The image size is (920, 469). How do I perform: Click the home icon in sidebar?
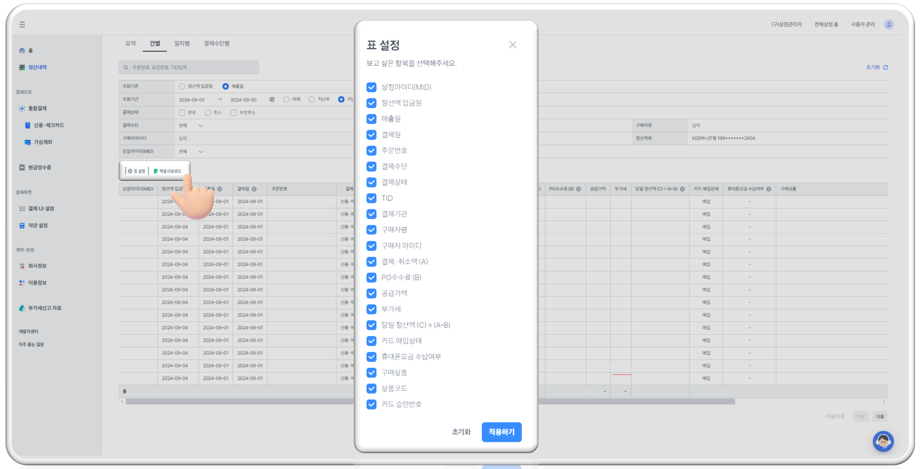tap(22, 51)
